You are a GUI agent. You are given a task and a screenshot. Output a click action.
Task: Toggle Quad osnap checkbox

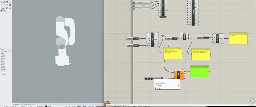click(1, 66)
